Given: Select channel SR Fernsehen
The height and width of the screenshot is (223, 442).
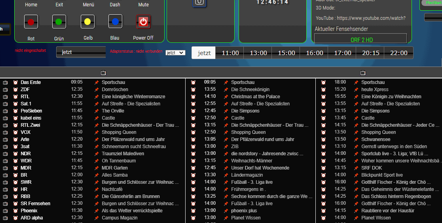Looking at the screenshot, I should [35, 204].
